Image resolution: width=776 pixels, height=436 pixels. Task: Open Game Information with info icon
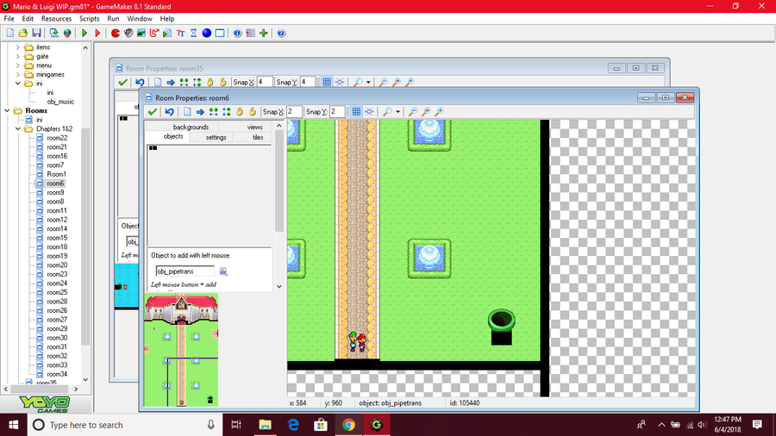click(237, 33)
